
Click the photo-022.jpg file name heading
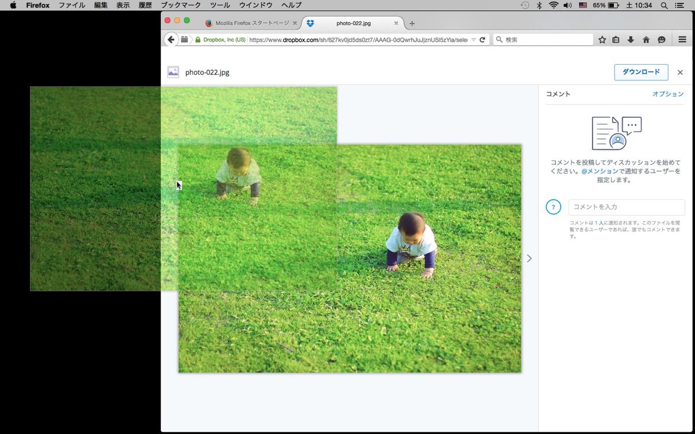[207, 72]
